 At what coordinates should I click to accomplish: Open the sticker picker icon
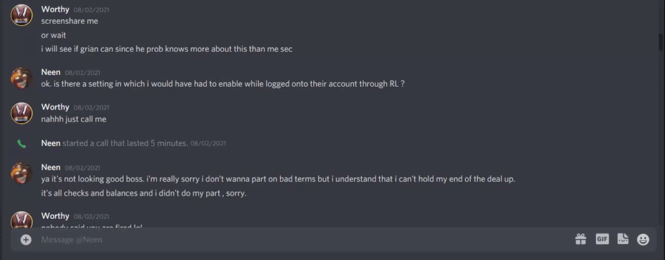(622, 239)
